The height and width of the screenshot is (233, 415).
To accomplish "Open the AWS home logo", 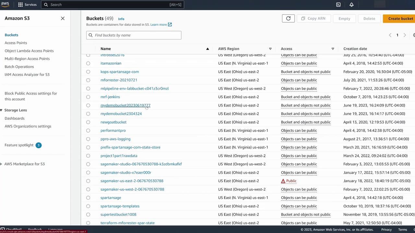I will (5, 5).
